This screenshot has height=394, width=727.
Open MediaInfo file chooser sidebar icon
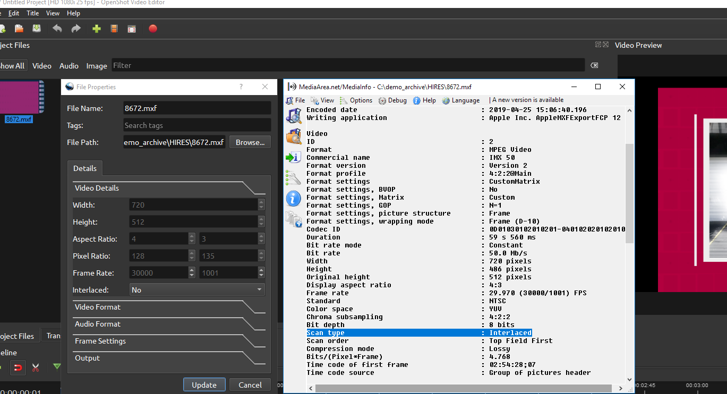point(294,115)
